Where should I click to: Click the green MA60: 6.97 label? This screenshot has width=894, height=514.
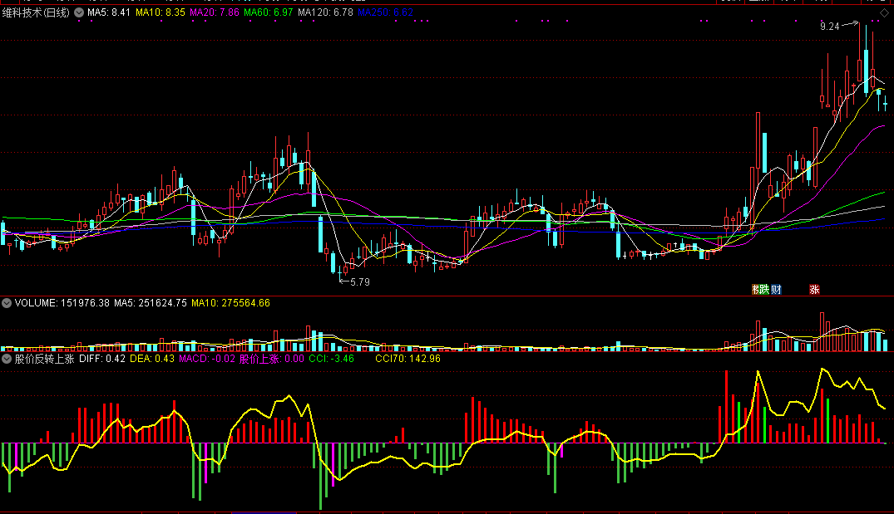pyautogui.click(x=269, y=12)
